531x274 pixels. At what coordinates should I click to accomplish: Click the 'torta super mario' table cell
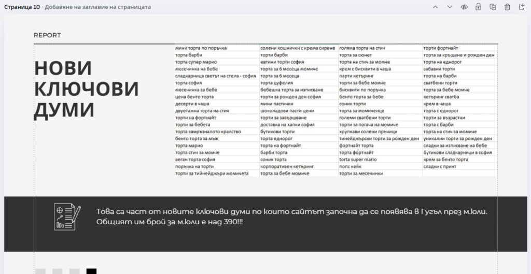point(358,160)
